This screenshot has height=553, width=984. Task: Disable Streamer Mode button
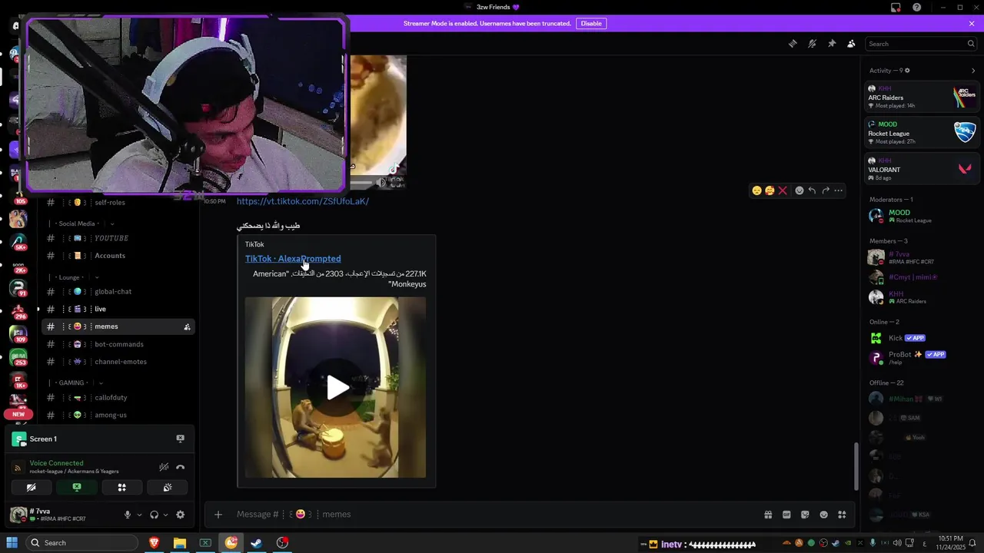[x=591, y=24]
